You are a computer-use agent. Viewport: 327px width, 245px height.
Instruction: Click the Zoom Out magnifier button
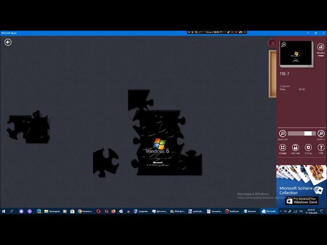[283, 135]
